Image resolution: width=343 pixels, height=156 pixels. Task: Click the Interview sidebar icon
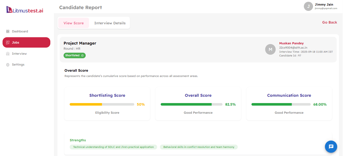[7, 53]
